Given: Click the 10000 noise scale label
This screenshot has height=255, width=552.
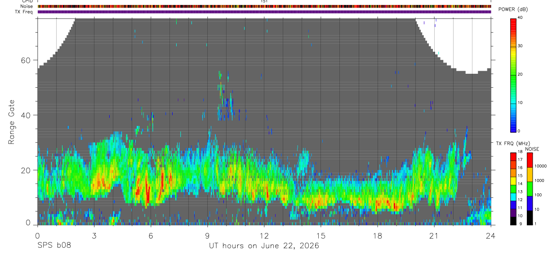Looking at the screenshot, I should [541, 166].
